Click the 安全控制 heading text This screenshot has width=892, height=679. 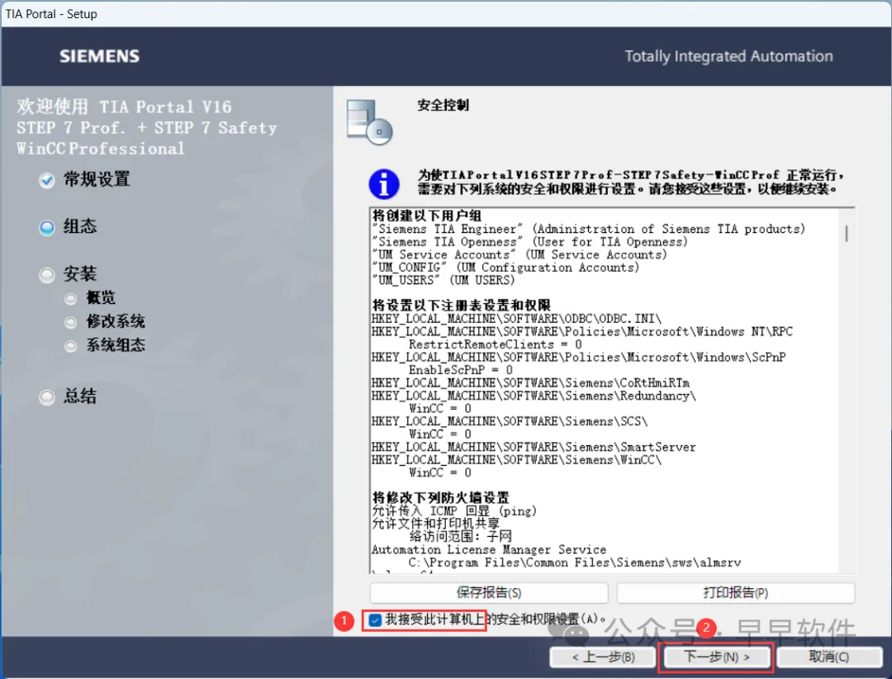(x=444, y=105)
